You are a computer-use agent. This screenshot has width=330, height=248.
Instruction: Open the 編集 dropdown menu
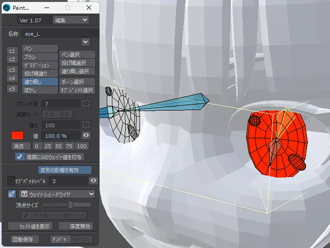[x=71, y=20]
